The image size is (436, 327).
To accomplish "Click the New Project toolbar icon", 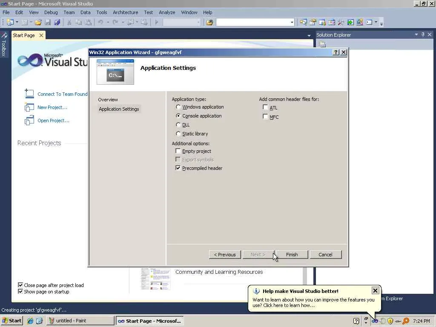I will click(x=10, y=22).
